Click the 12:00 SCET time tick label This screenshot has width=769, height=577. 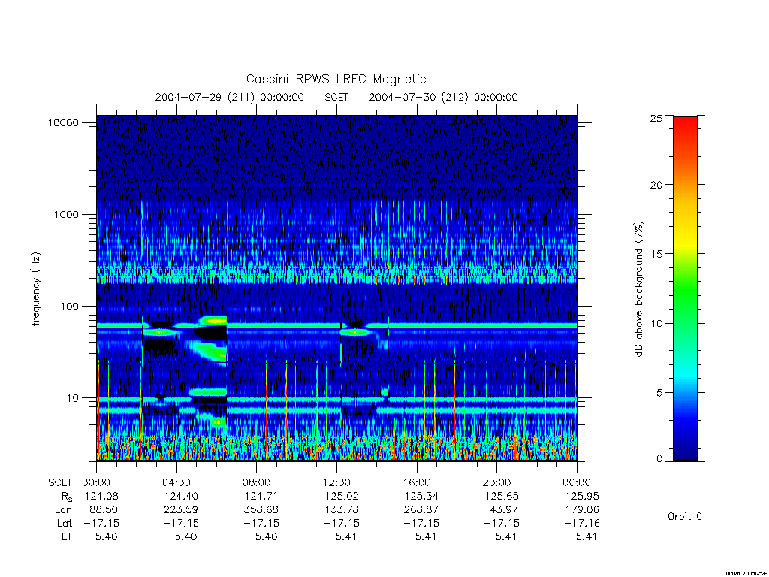pos(337,482)
